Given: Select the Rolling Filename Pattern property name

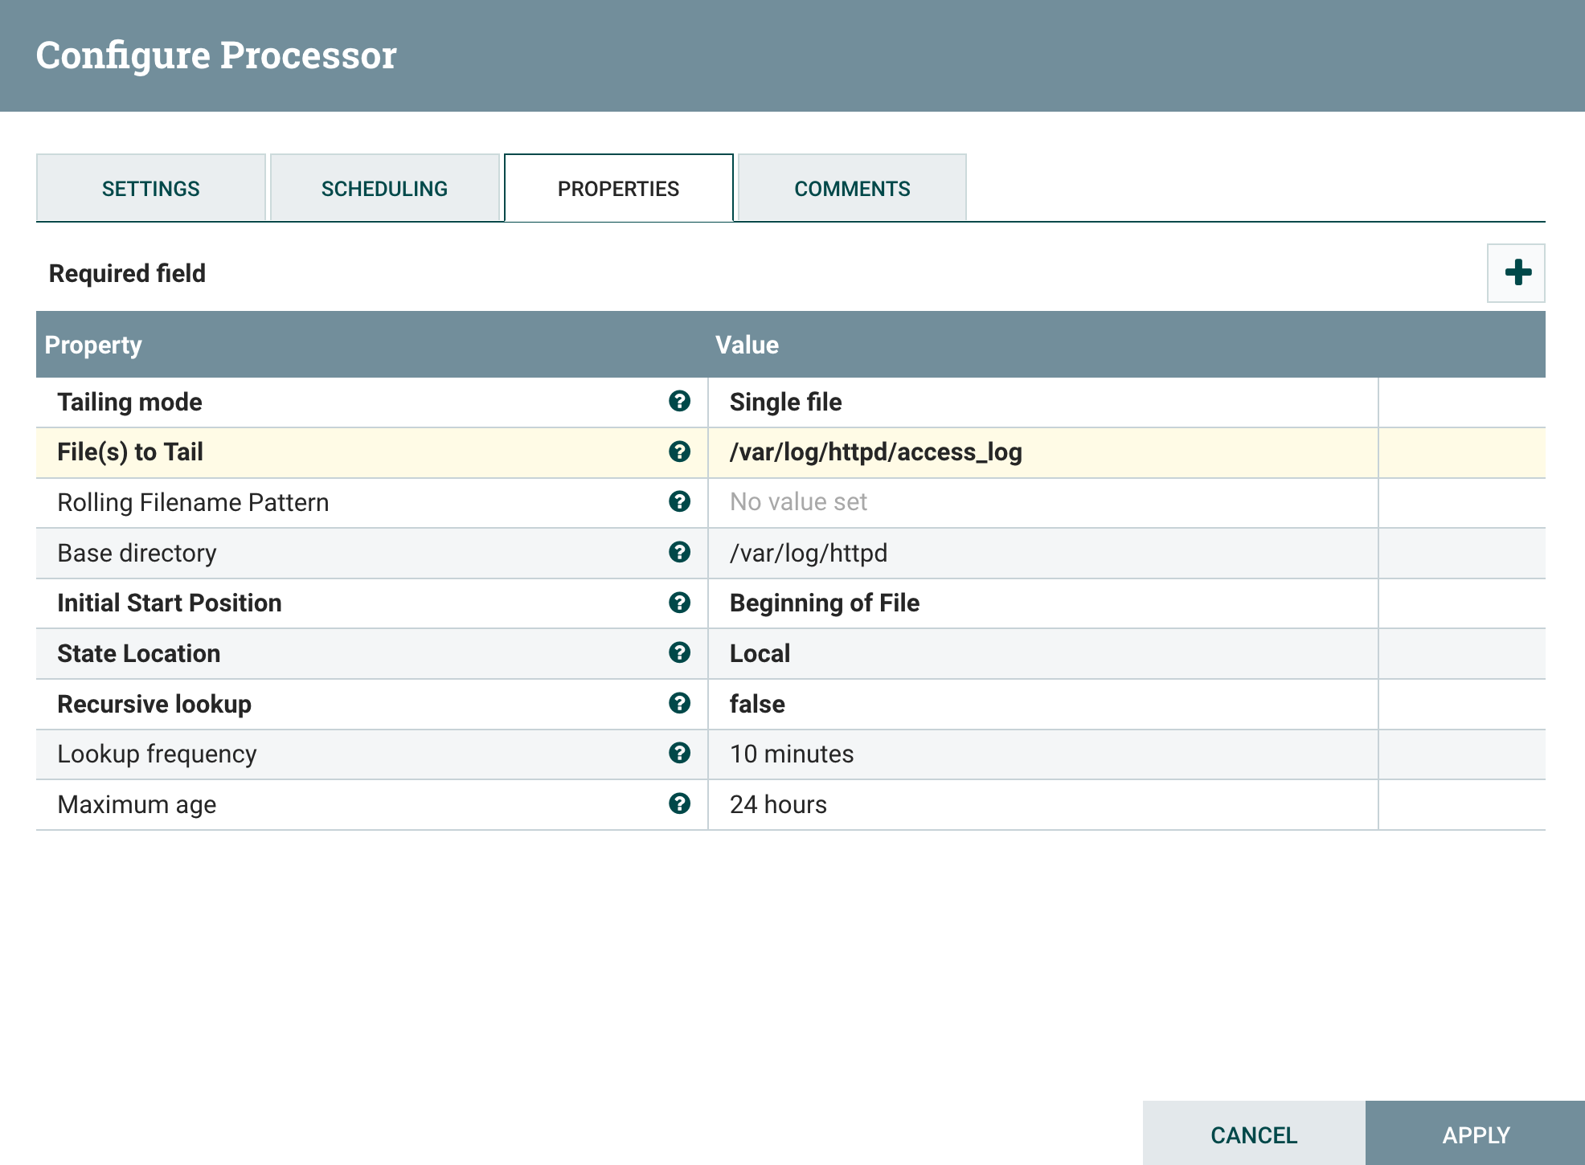Looking at the screenshot, I should tap(193, 502).
